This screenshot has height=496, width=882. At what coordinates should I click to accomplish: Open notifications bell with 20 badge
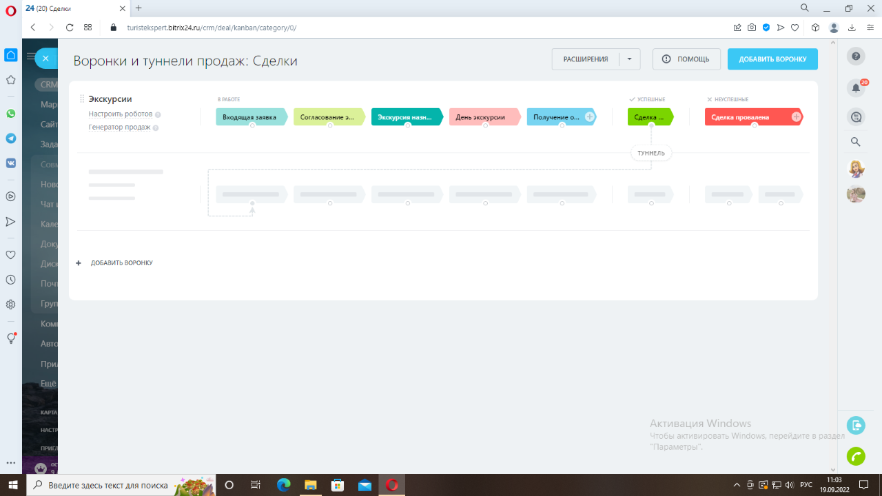tap(856, 87)
